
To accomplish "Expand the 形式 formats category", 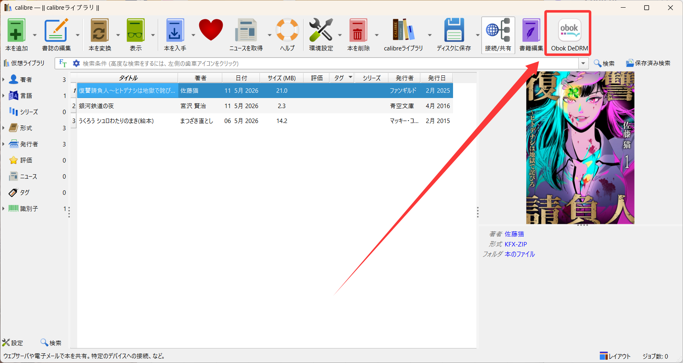I will click(3, 128).
